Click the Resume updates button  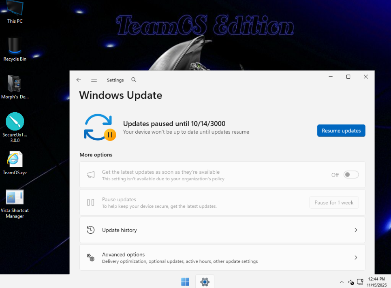(x=341, y=131)
